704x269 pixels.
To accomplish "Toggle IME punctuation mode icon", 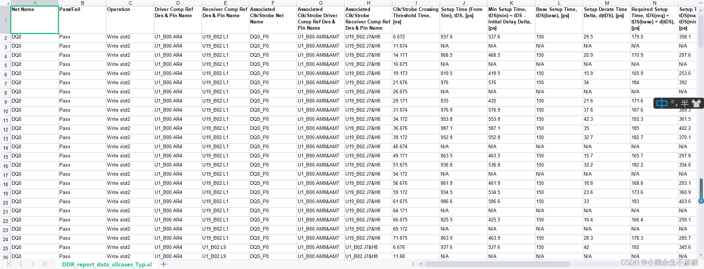I will [674, 103].
